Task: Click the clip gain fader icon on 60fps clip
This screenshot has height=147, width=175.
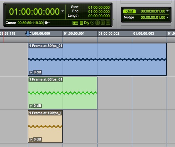Action: (31, 106)
